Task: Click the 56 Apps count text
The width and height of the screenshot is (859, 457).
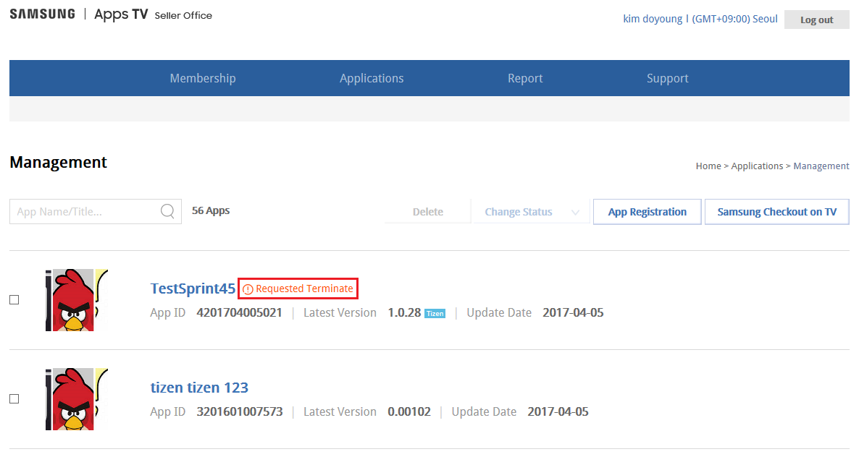Action: 210,210
